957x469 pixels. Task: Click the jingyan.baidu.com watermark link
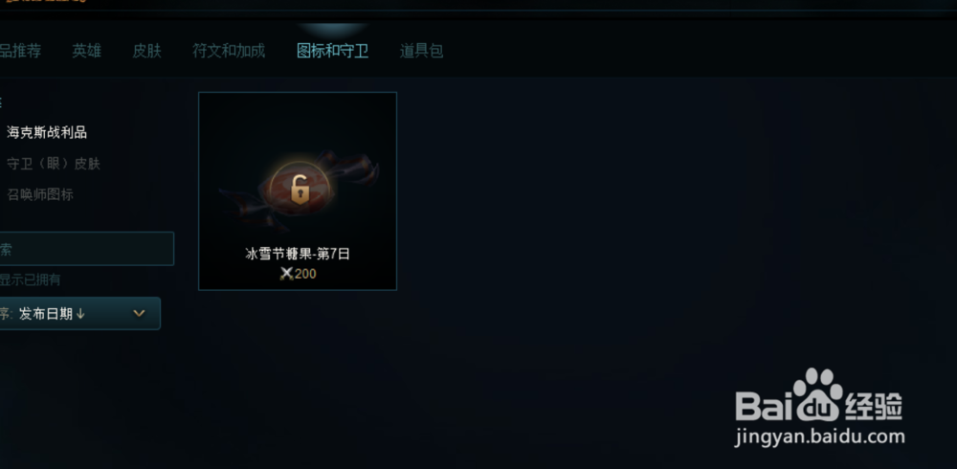pyautogui.click(x=820, y=437)
